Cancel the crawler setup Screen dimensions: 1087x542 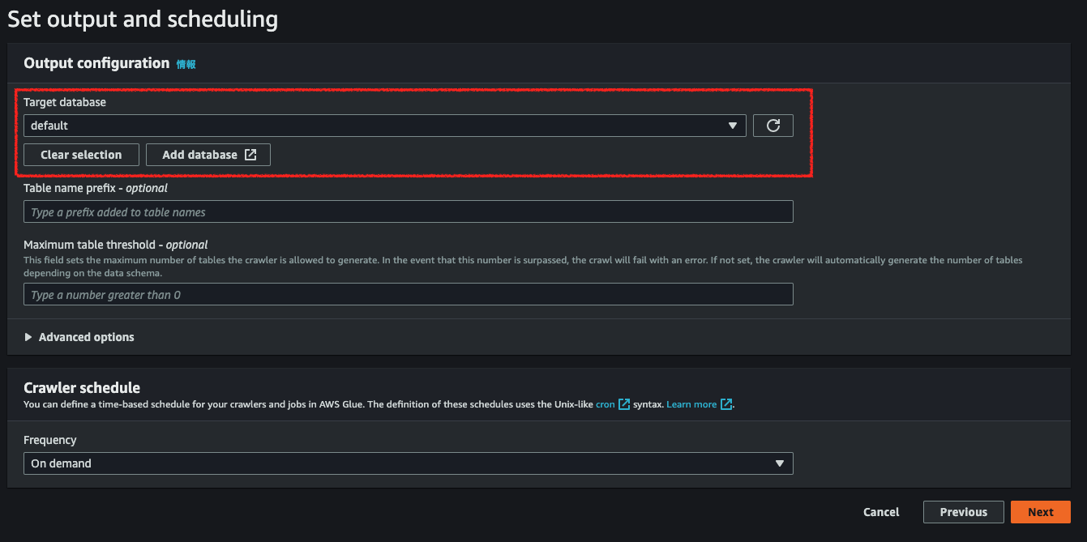coord(881,512)
